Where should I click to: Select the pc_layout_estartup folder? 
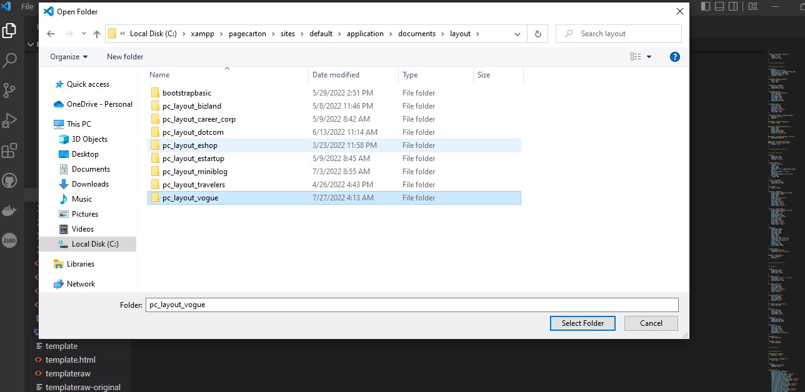334,159
